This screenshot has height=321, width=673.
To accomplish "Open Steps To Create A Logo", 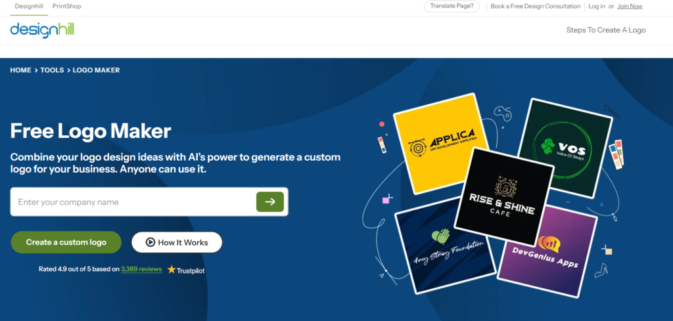I will click(605, 30).
